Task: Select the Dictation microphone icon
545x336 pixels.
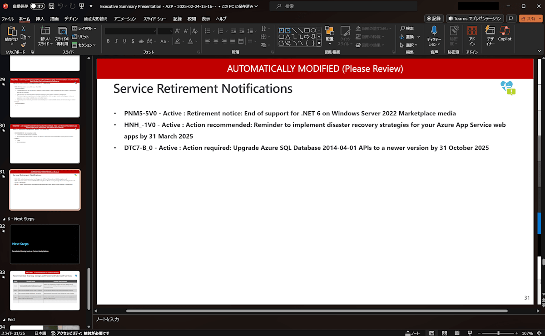Action: point(434,31)
